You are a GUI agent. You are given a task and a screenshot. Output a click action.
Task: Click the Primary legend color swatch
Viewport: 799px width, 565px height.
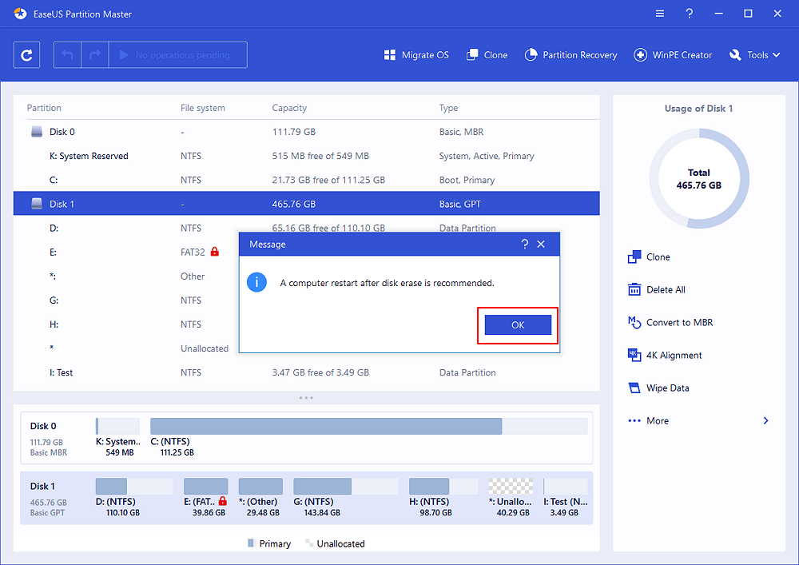click(251, 543)
